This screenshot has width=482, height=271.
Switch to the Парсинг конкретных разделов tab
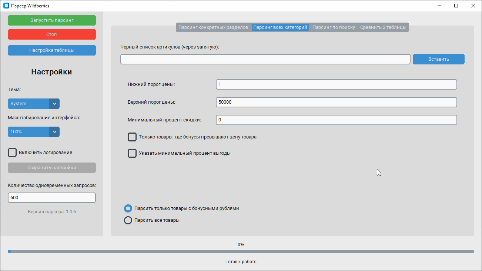pyautogui.click(x=213, y=27)
